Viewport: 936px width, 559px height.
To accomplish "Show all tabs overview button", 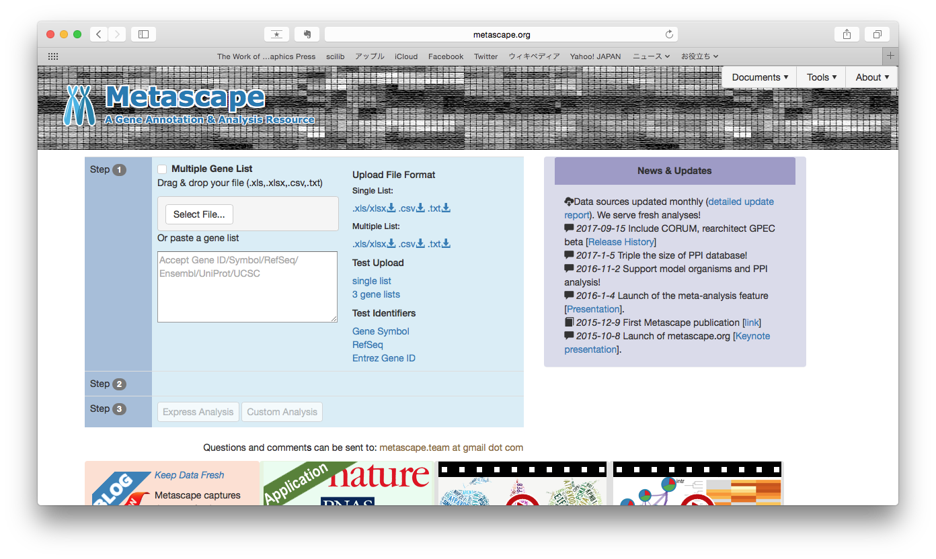I will tap(877, 34).
